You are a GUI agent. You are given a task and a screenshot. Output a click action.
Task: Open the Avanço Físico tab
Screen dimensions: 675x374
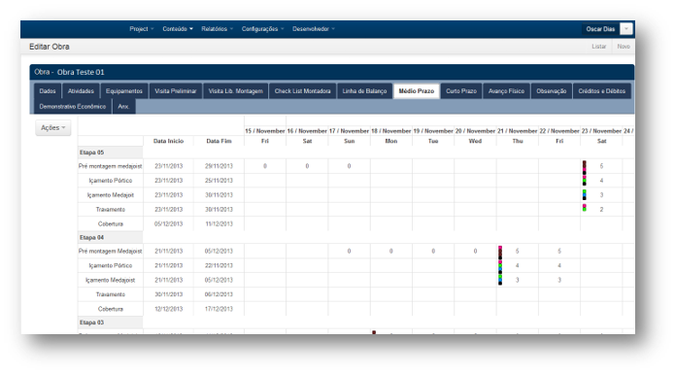[506, 90]
